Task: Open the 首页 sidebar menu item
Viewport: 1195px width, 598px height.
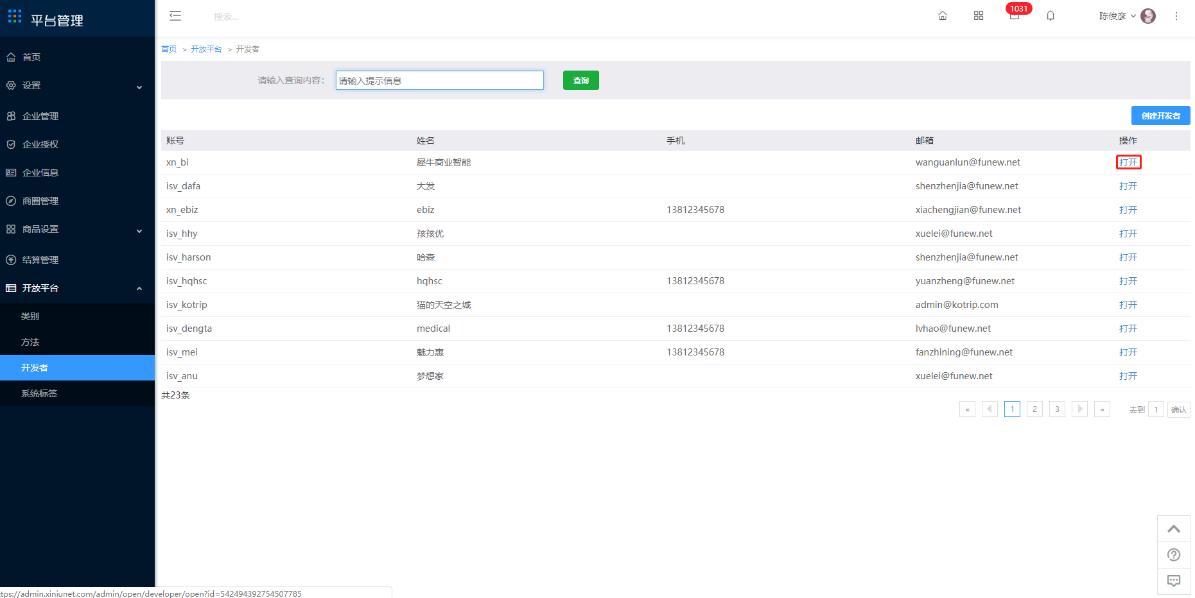Action: pos(77,57)
